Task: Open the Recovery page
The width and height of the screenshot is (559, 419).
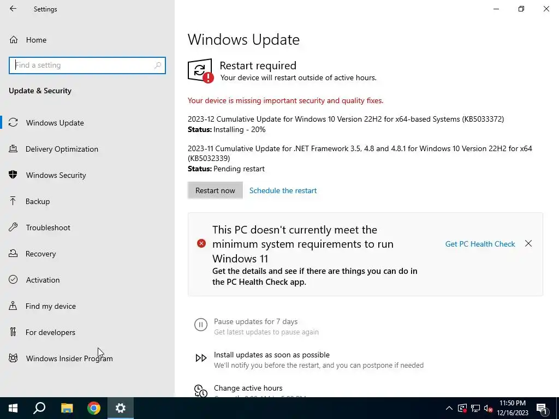Action: 87,254
